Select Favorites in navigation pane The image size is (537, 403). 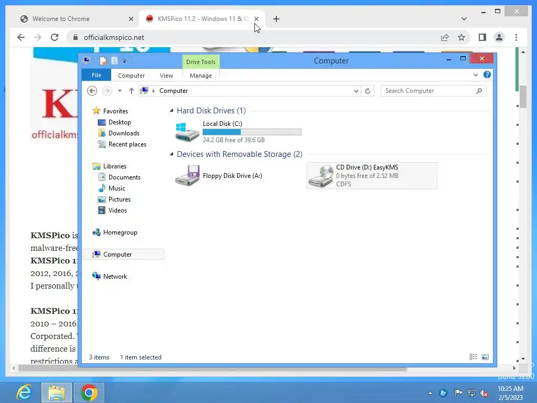pos(115,111)
